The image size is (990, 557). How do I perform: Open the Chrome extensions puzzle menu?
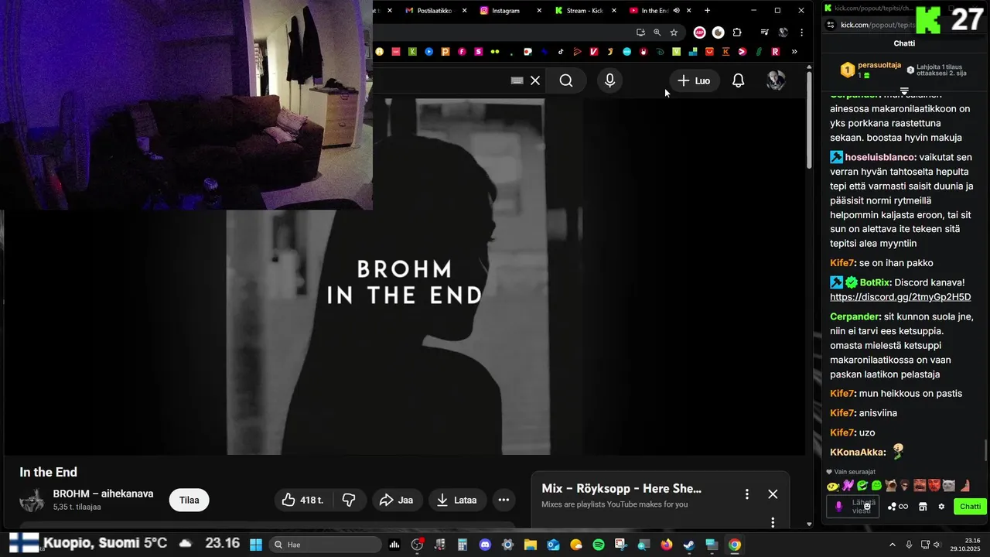click(736, 32)
